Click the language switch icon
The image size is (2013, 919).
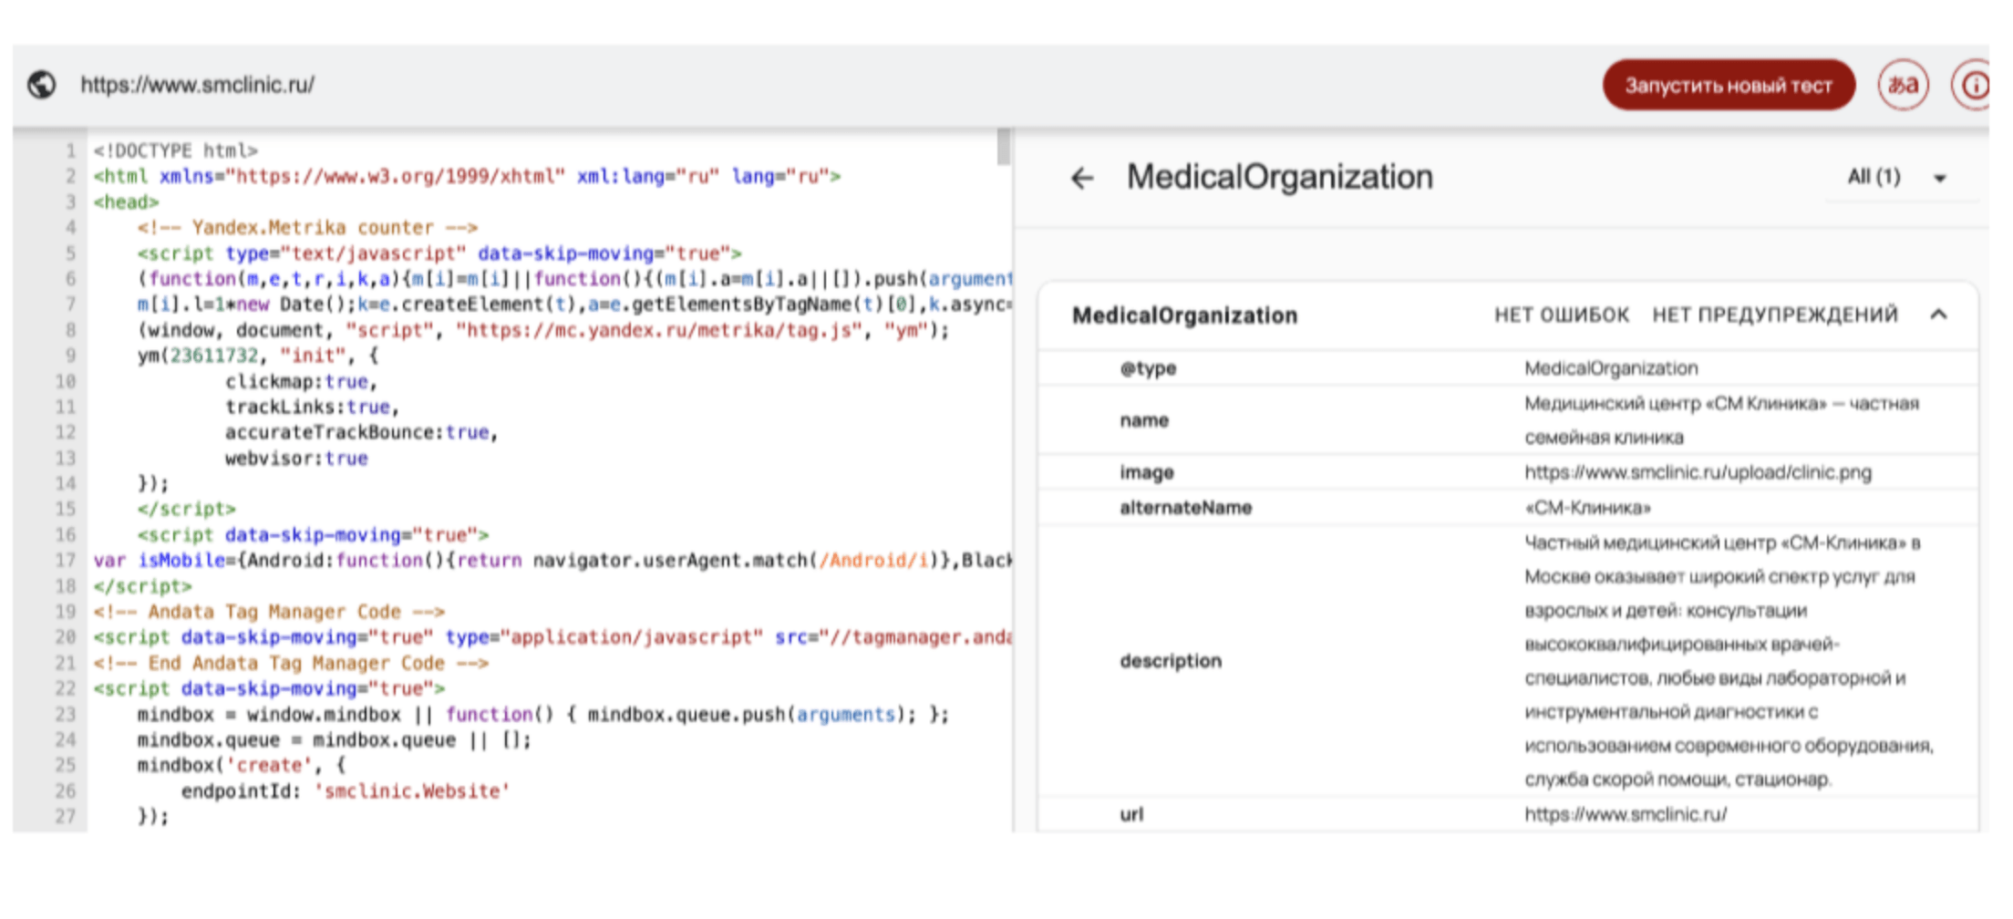click(x=1903, y=86)
